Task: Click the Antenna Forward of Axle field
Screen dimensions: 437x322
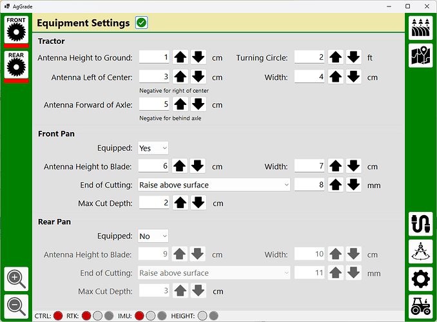Action: coord(154,104)
